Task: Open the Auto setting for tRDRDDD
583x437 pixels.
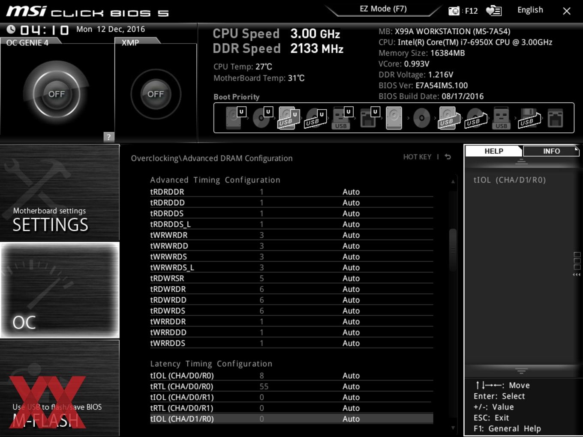Action: 351,203
